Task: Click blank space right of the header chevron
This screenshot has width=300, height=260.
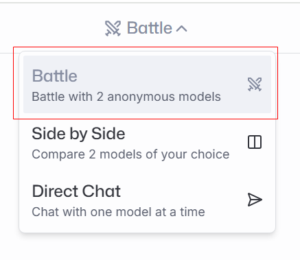Action: [244, 28]
